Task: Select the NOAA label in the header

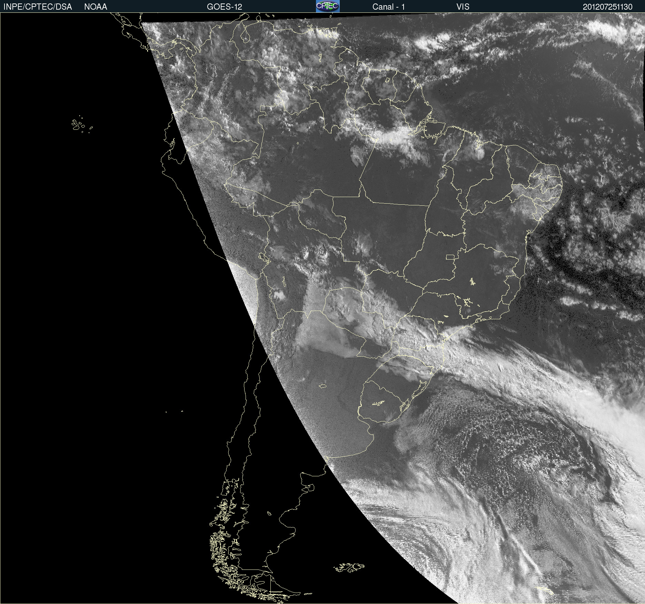Action: point(96,7)
